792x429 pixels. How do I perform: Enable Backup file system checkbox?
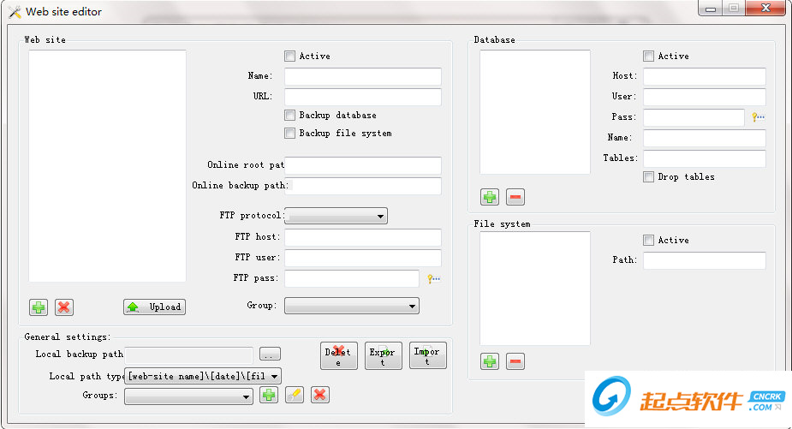(289, 134)
